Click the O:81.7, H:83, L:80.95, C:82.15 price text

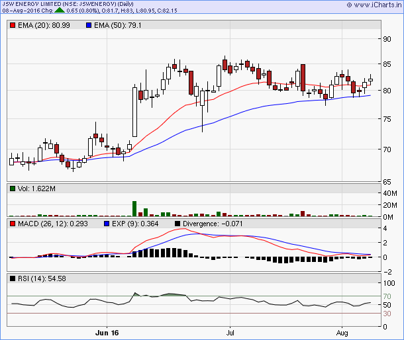coord(139,11)
